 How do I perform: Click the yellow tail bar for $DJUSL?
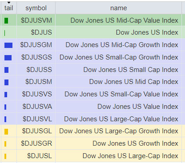[5, 156]
